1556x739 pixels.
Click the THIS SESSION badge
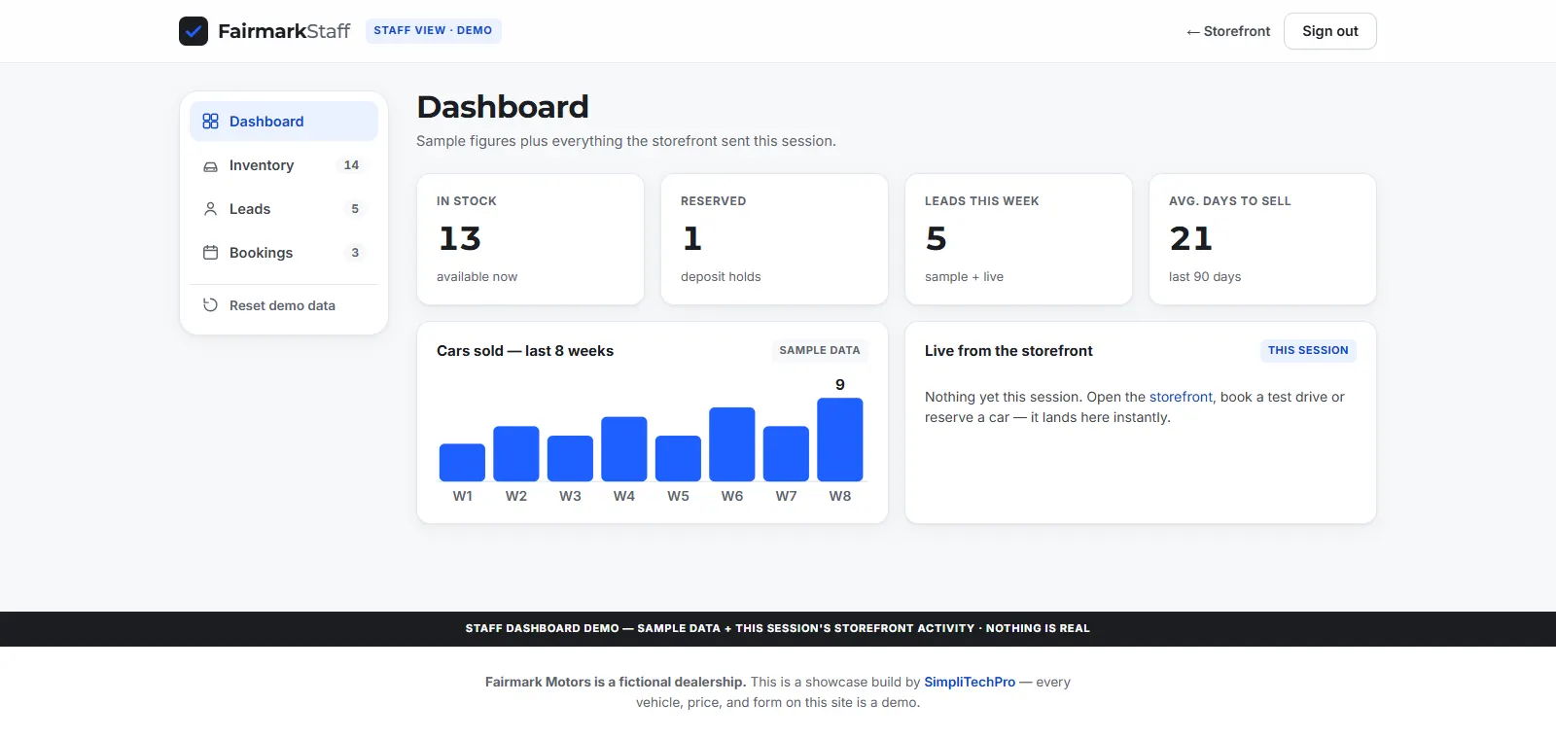click(1308, 350)
